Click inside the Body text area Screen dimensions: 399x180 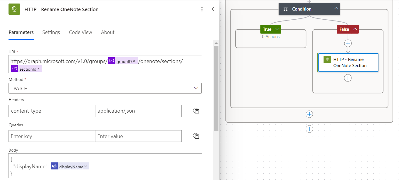click(105, 166)
